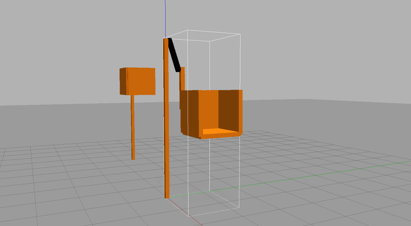Select the black slanted link
This screenshot has width=411, height=226.
click(x=174, y=55)
